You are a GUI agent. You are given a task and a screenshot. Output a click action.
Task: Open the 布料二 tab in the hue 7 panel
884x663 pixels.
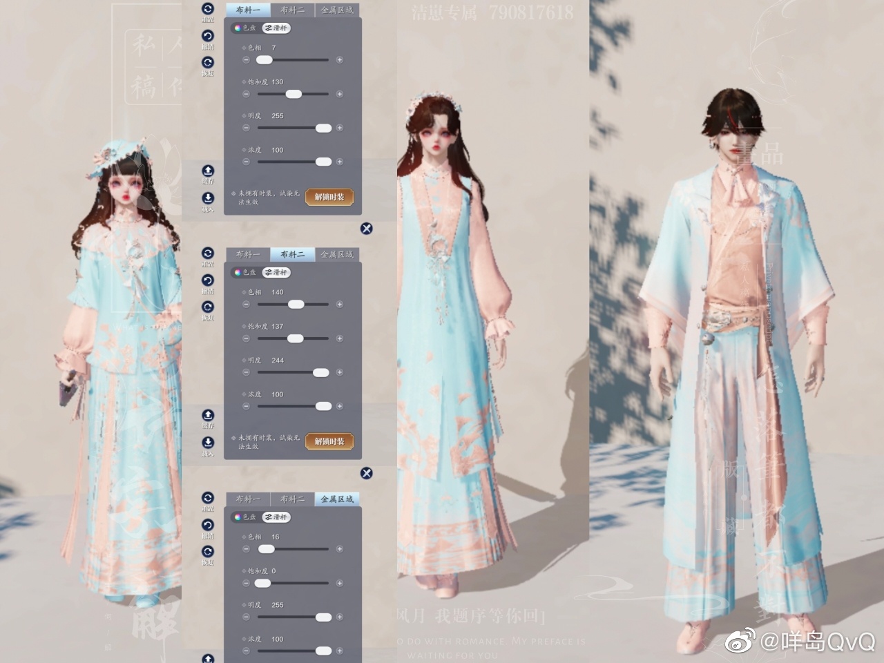[292, 10]
